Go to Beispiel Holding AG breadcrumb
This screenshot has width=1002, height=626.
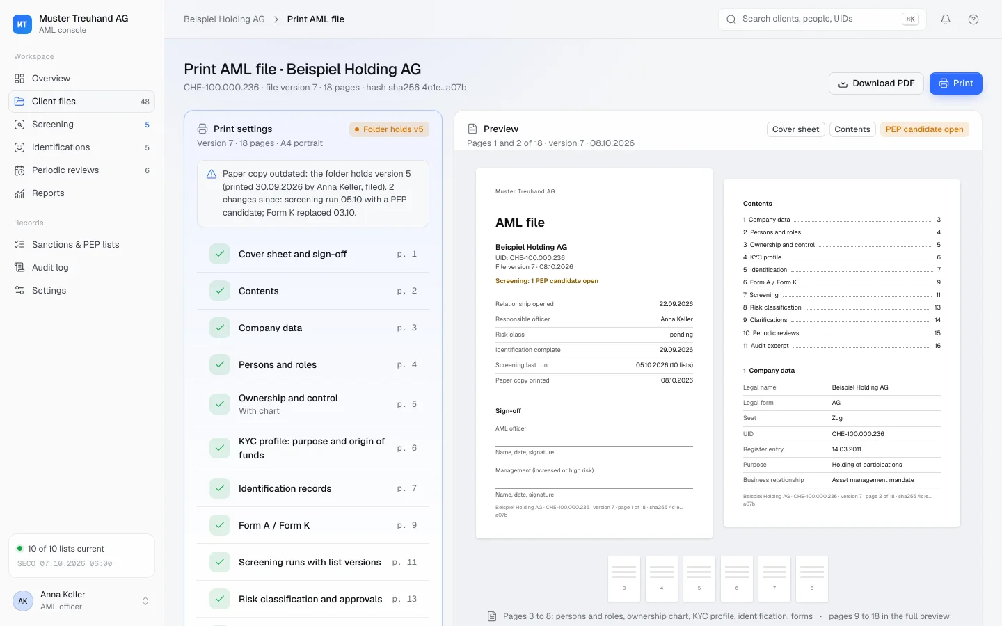tap(224, 19)
